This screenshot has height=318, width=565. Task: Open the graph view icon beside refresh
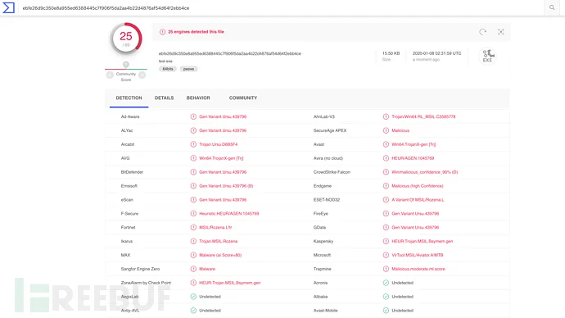point(501,32)
